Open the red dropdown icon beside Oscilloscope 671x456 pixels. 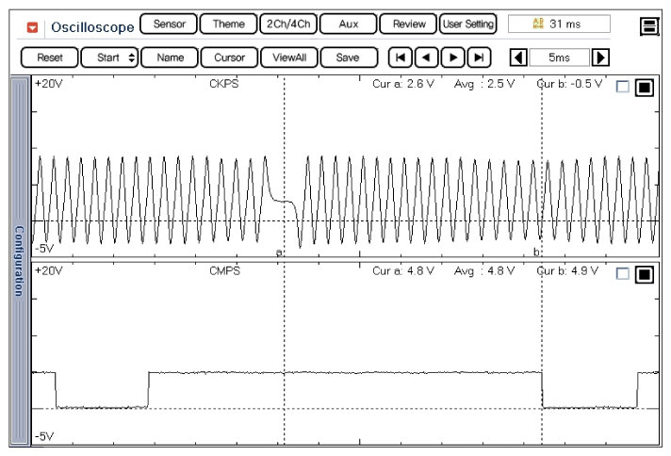33,27
